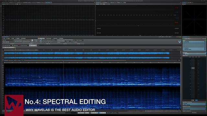Screen dimensions: 207x116
Task: Click the large right-arrow icon in ribbon
Action: (x=32, y=41)
